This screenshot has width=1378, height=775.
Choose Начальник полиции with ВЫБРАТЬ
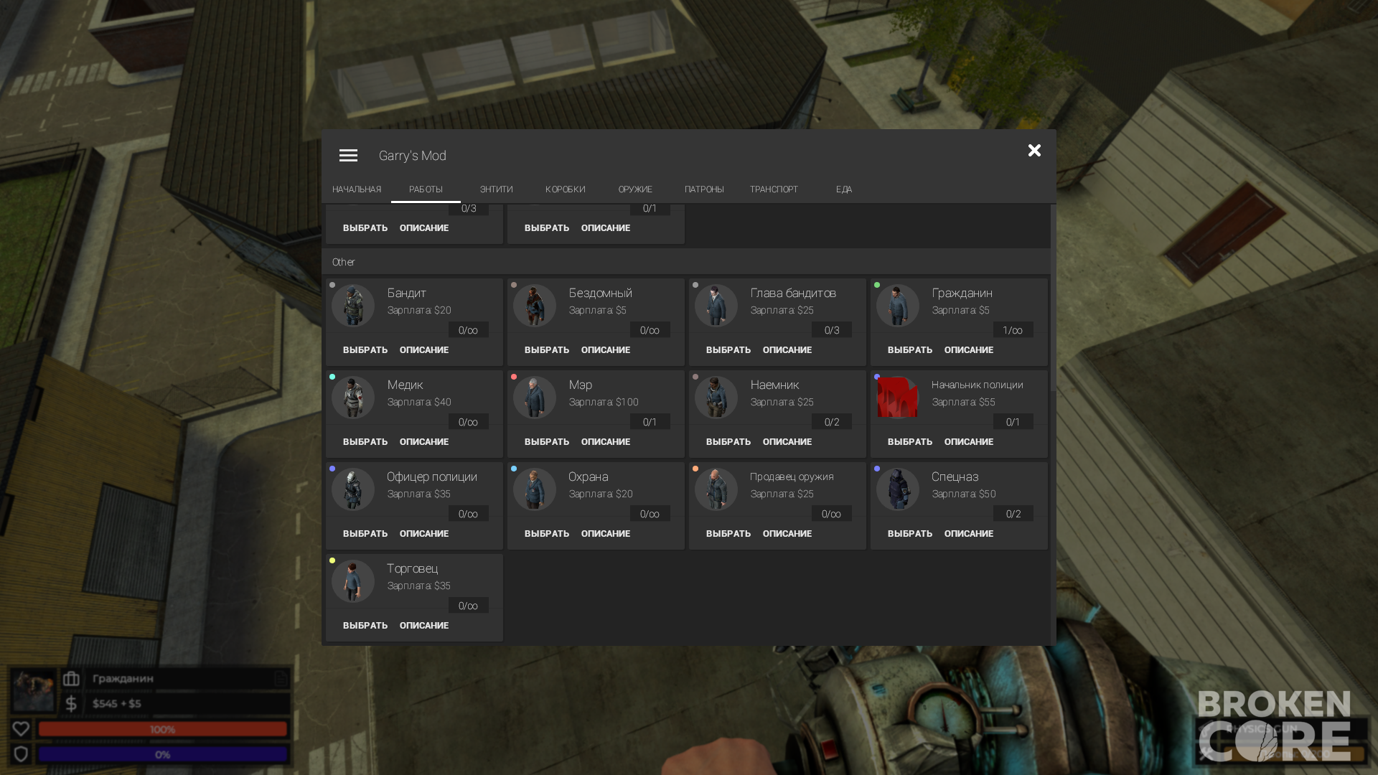[x=910, y=442]
